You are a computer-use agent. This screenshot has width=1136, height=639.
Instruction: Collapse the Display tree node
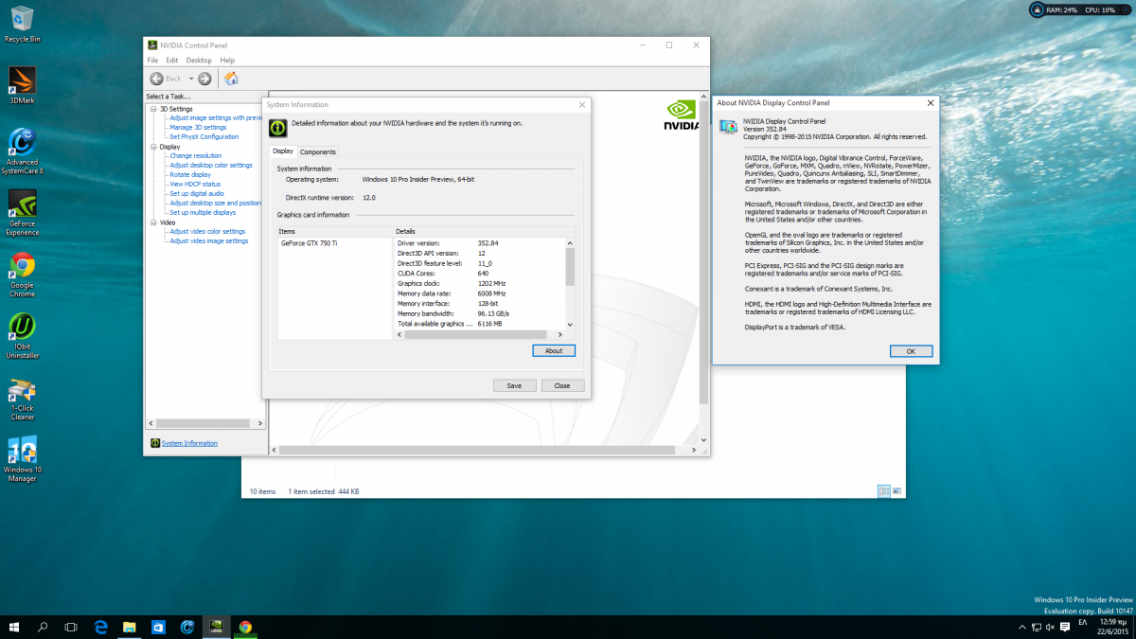152,147
